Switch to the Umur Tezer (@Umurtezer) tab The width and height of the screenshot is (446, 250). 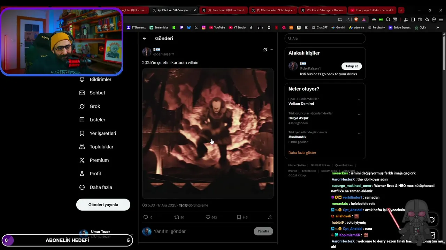pos(224,10)
